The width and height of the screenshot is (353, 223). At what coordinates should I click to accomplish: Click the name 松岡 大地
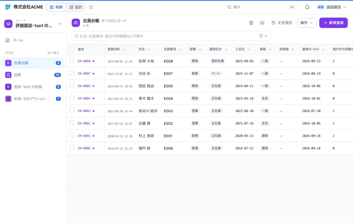pyautogui.click(x=146, y=61)
